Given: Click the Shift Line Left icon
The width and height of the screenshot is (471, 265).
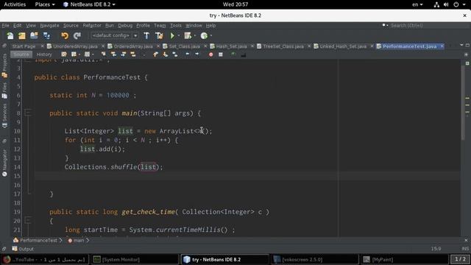Looking at the screenshot, I should coord(188,54).
